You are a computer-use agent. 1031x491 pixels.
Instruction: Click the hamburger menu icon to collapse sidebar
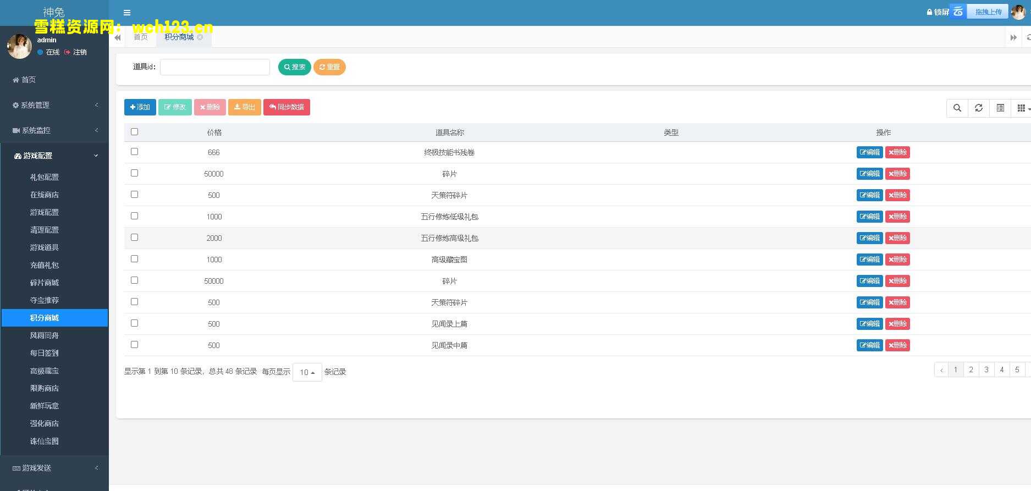click(x=127, y=13)
